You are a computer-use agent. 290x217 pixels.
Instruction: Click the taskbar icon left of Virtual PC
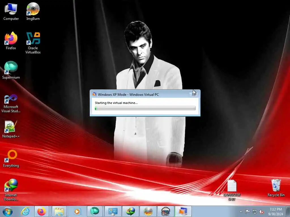(x=165, y=211)
